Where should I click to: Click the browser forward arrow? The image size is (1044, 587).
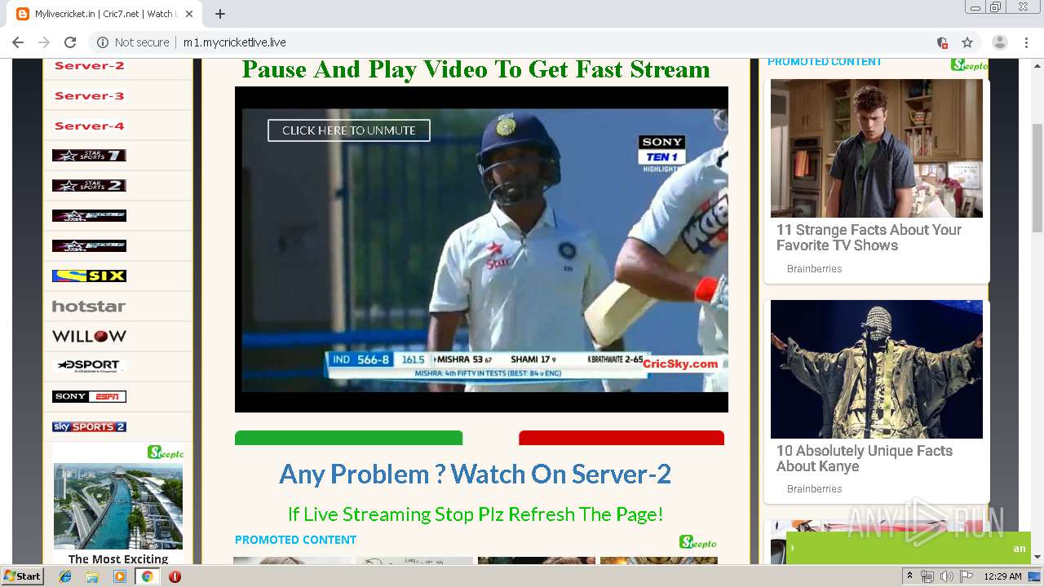click(44, 42)
